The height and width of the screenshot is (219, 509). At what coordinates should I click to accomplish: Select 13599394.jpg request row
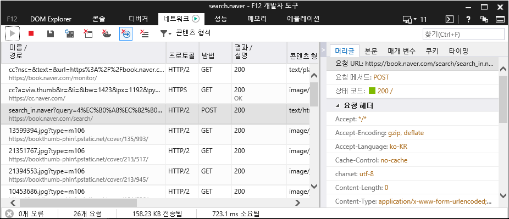[x=155, y=134]
